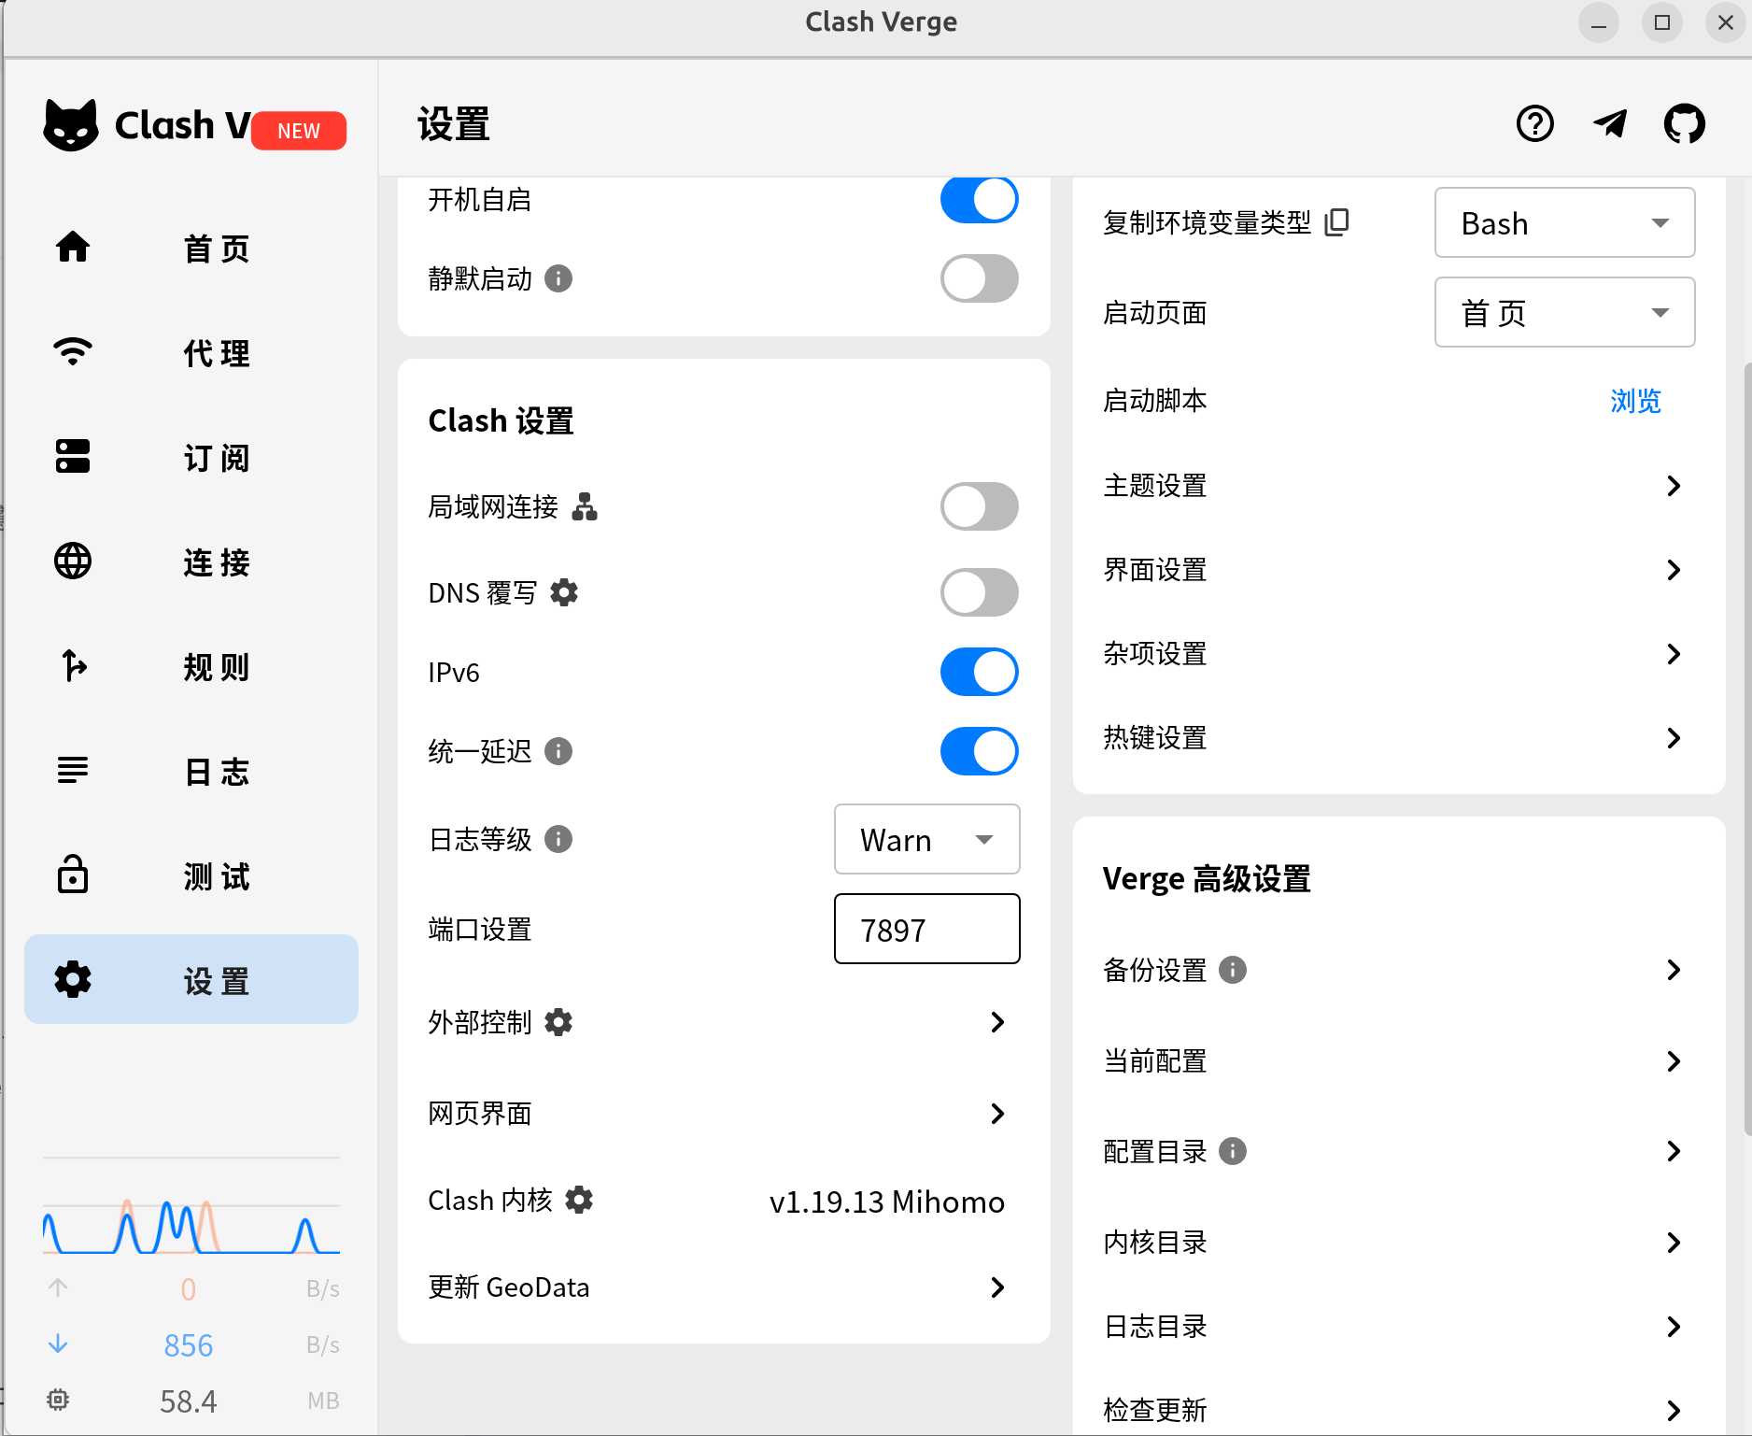Image resolution: width=1752 pixels, height=1436 pixels.
Task: Click copy icon beside 复制环境变量类型
Action: click(x=1337, y=222)
